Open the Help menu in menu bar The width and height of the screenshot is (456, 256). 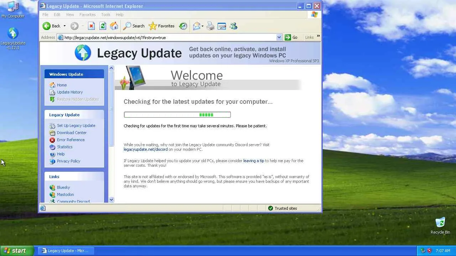click(x=120, y=15)
